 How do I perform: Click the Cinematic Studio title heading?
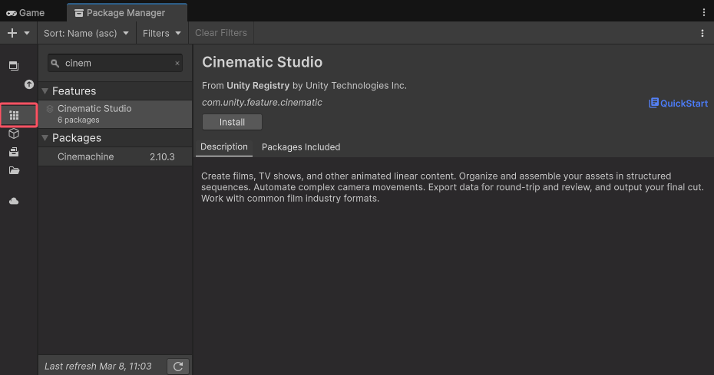[x=263, y=62]
